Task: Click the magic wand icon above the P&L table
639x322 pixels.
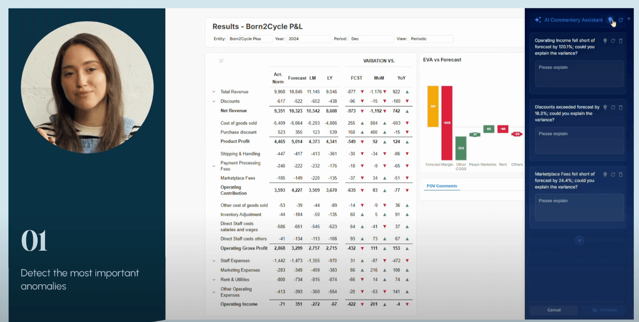Action: 221,61
